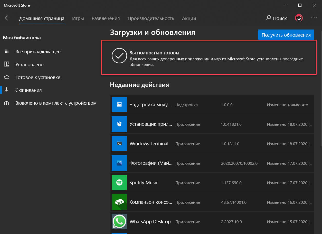The width and height of the screenshot is (322, 234).
Task: Open the three-dot more menu
Action: coord(314,17)
